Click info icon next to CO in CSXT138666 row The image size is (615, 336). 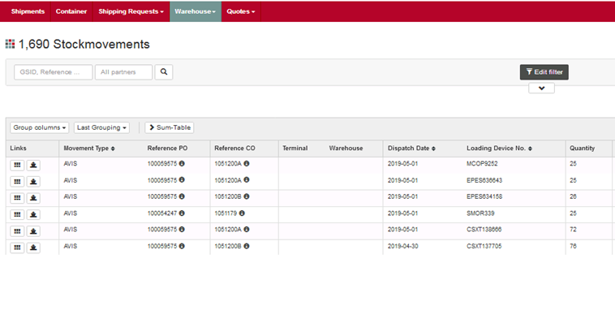click(247, 229)
